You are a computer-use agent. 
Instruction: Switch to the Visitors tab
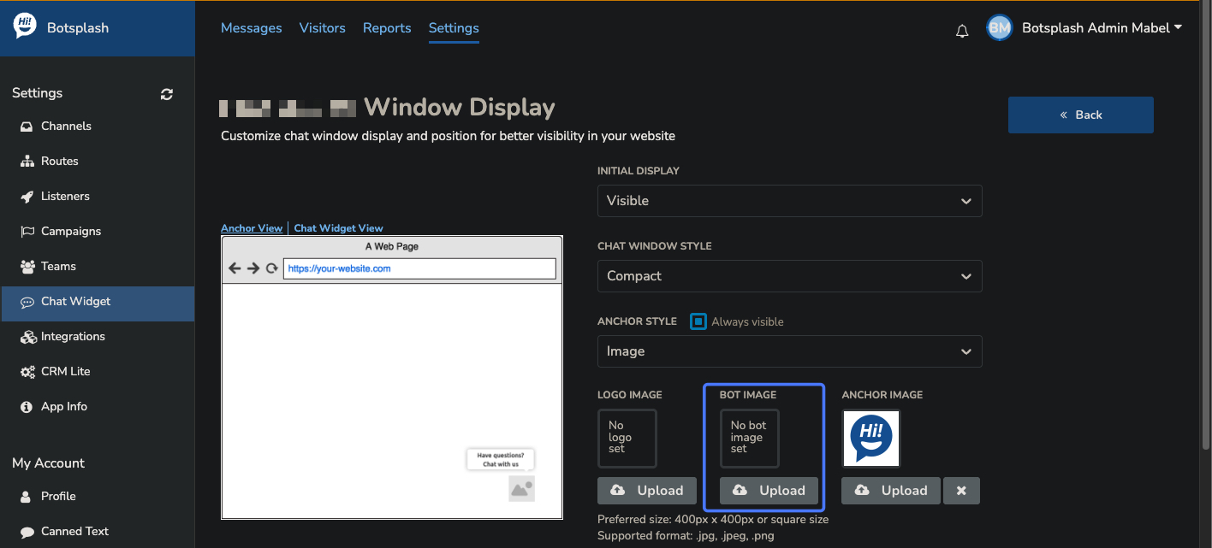[x=323, y=28]
